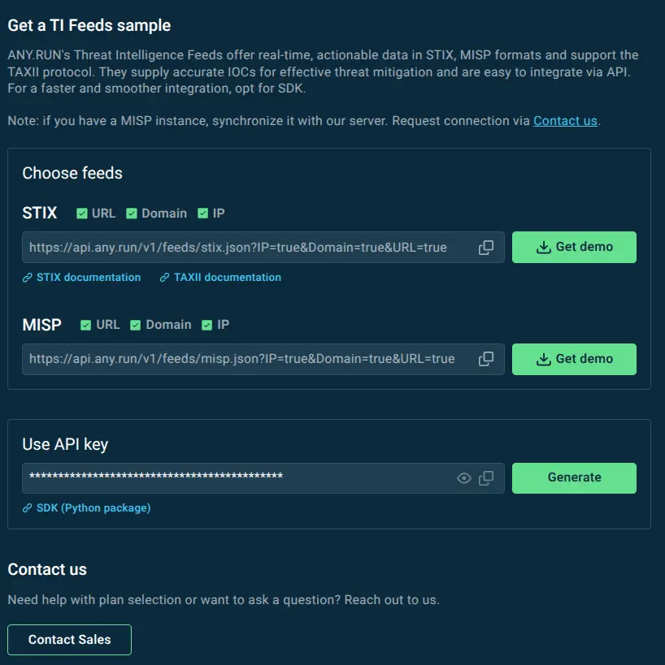The height and width of the screenshot is (665, 665).
Task: Click the Contact Sales button
Action: pyautogui.click(x=70, y=640)
